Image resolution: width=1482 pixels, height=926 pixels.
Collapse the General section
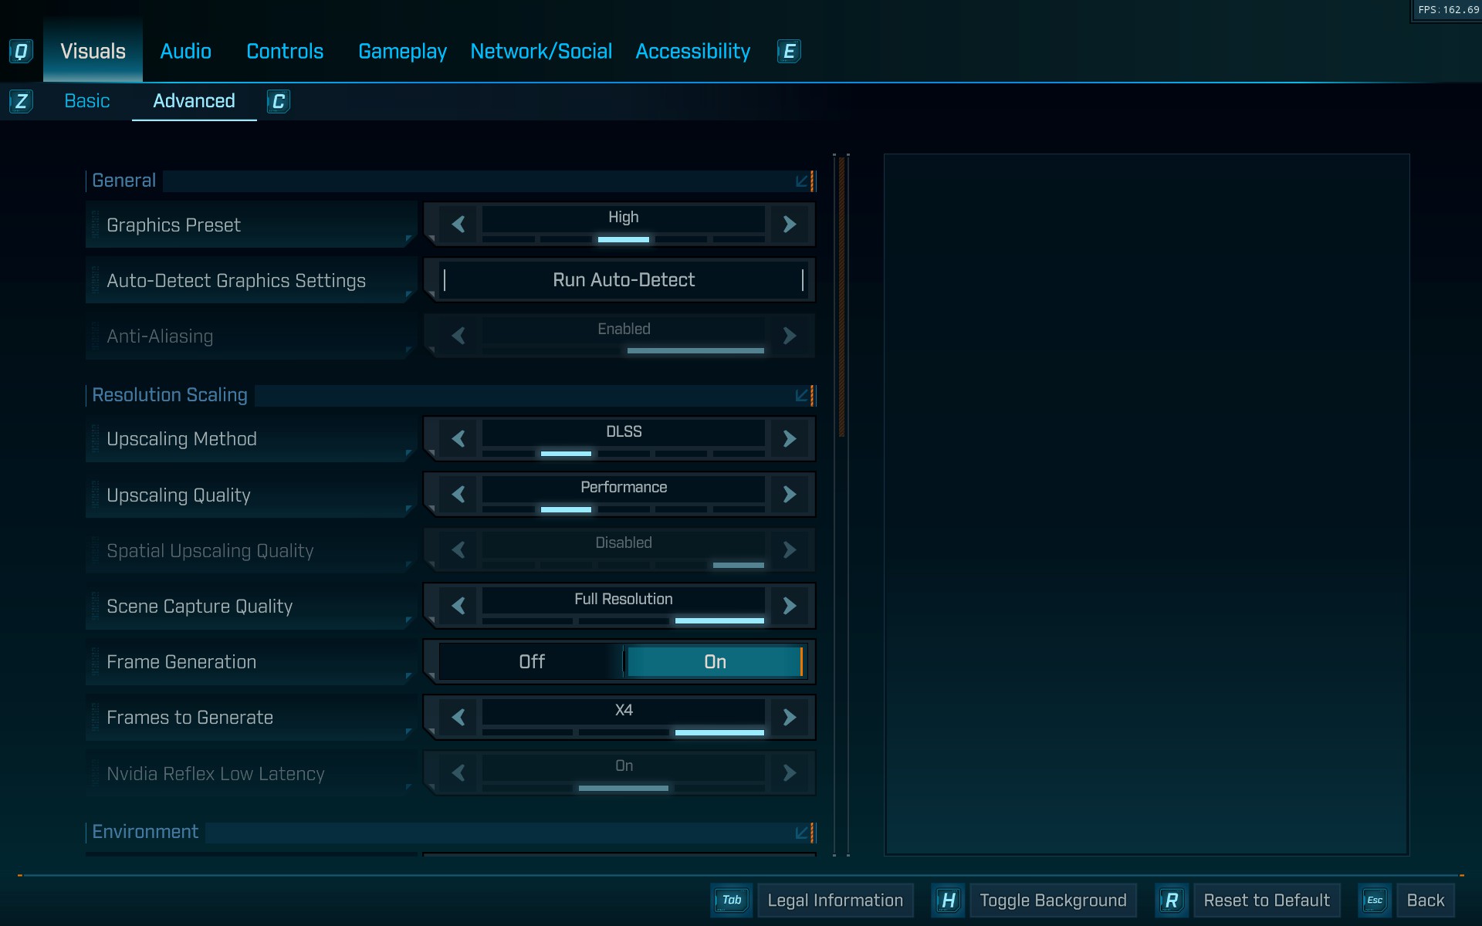click(x=802, y=181)
